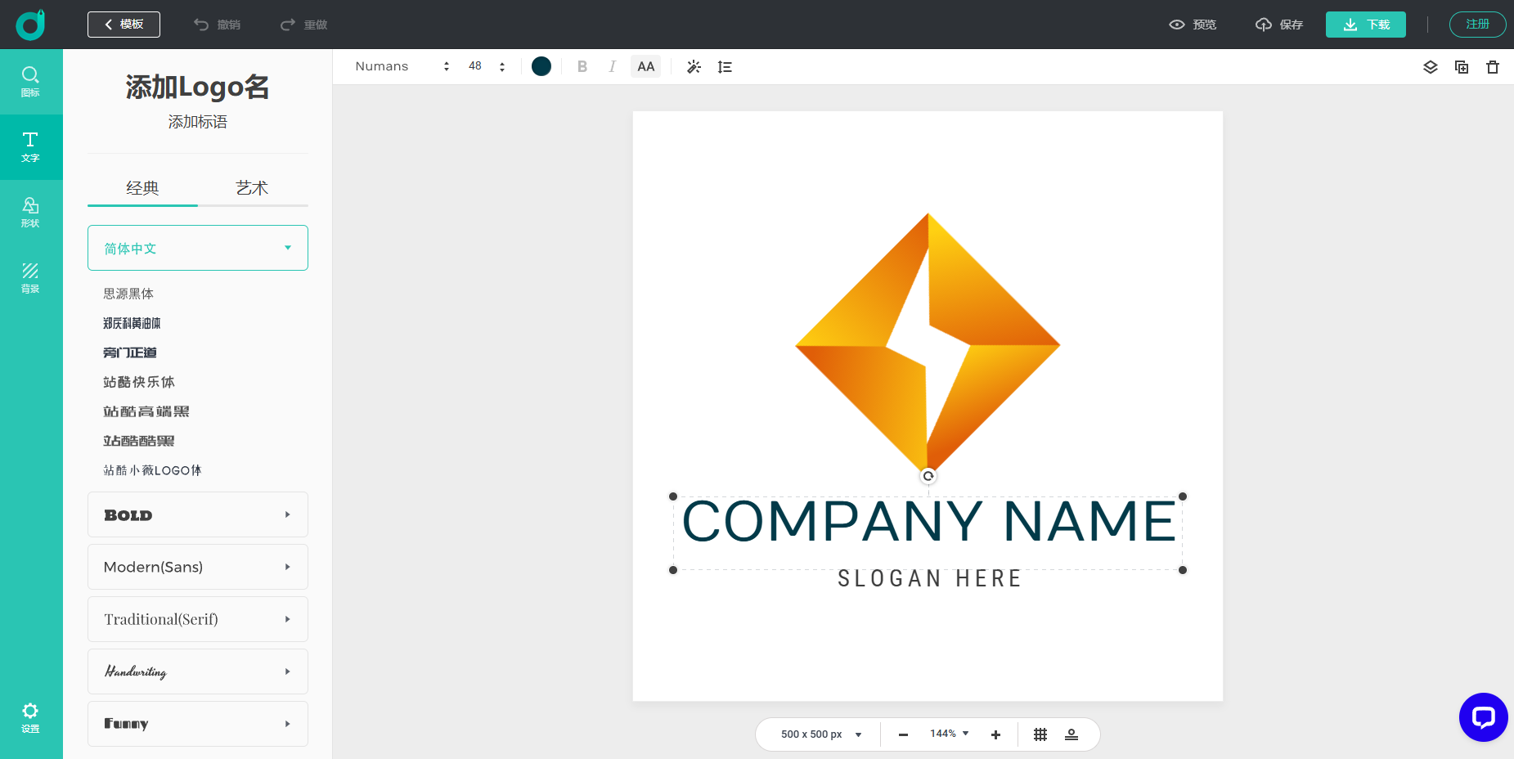This screenshot has height=759, width=1514.
Task: Toggle uppercase AA text option
Action: (x=645, y=67)
